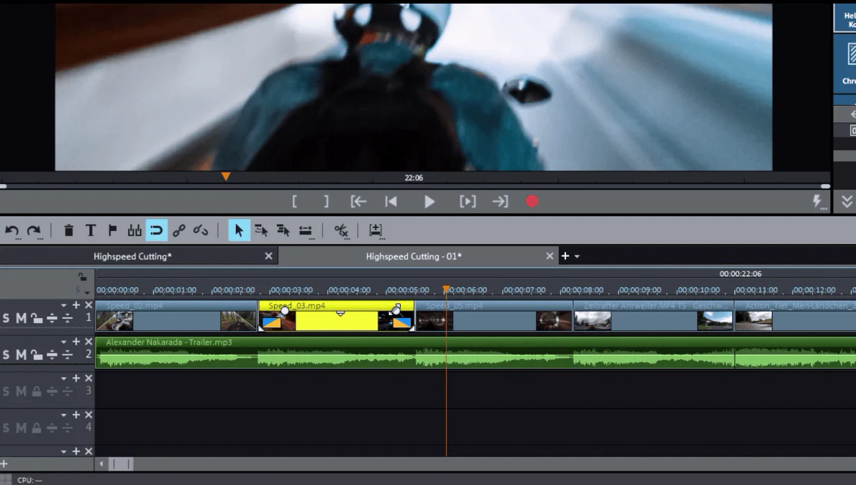Go to the beginning of the movie
Screen dimensions: 856x485
pyautogui.click(x=391, y=201)
